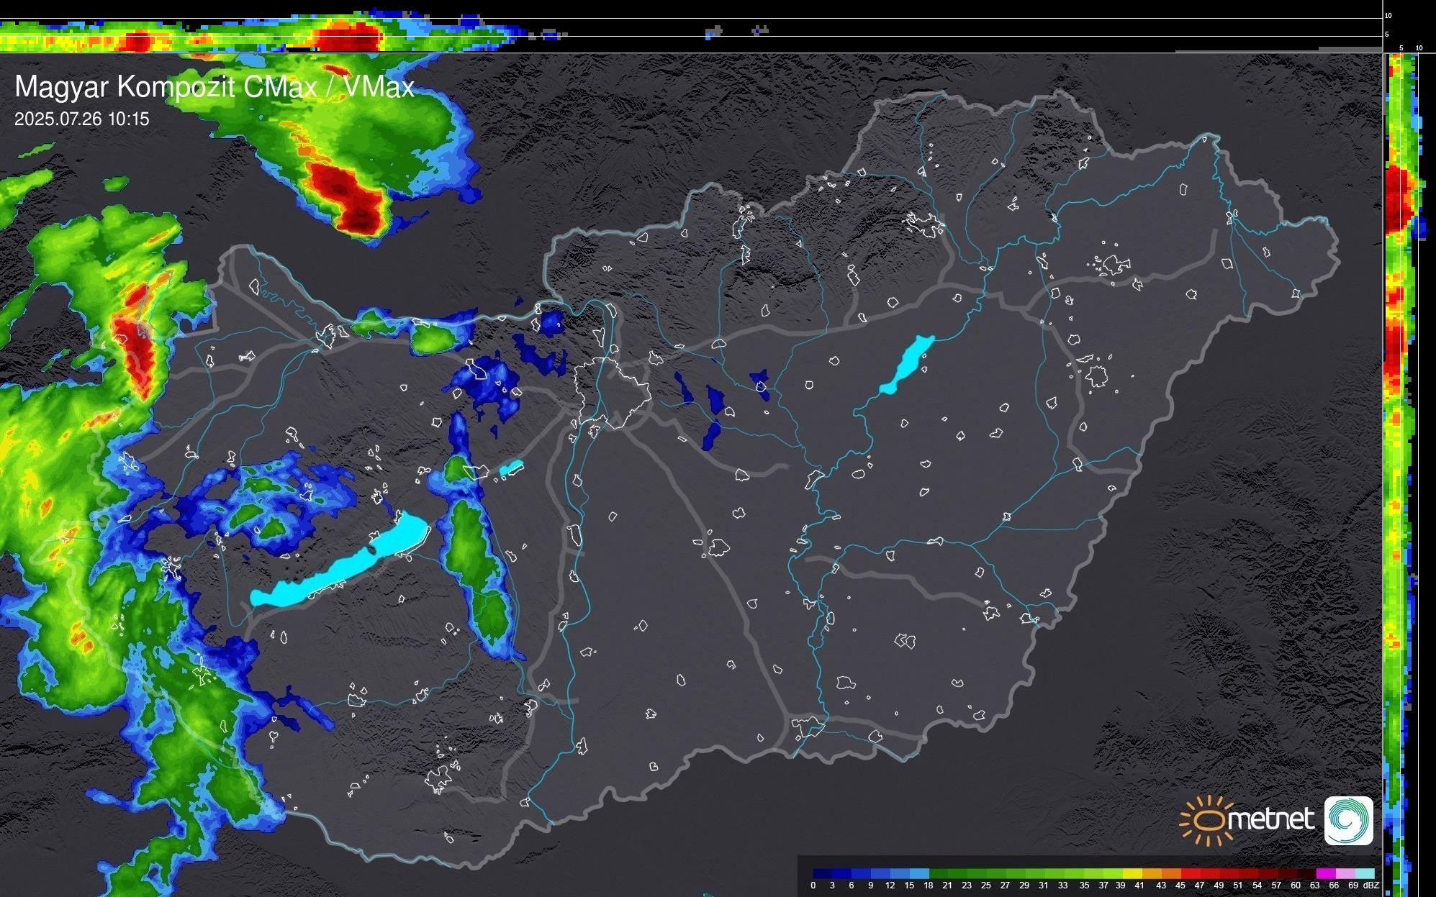Click the darkest blue 0 dBZ swatch
Image resolution: width=1436 pixels, height=897 pixels.
click(x=823, y=873)
